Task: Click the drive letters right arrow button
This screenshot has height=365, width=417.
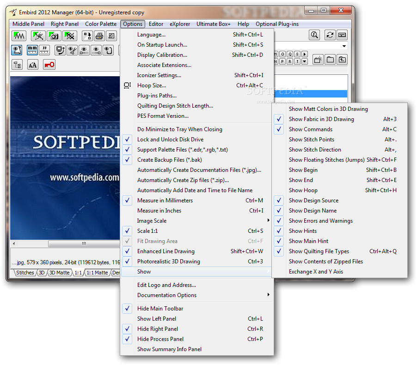Action: (x=305, y=54)
